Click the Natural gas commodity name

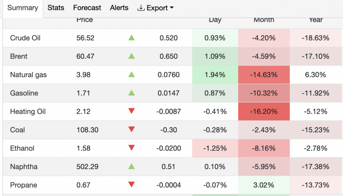pos(28,75)
